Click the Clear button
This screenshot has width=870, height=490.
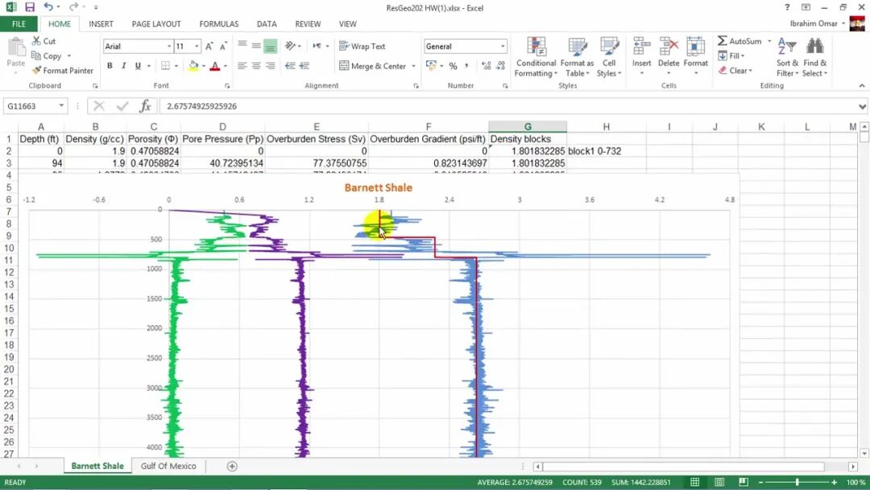click(x=735, y=71)
